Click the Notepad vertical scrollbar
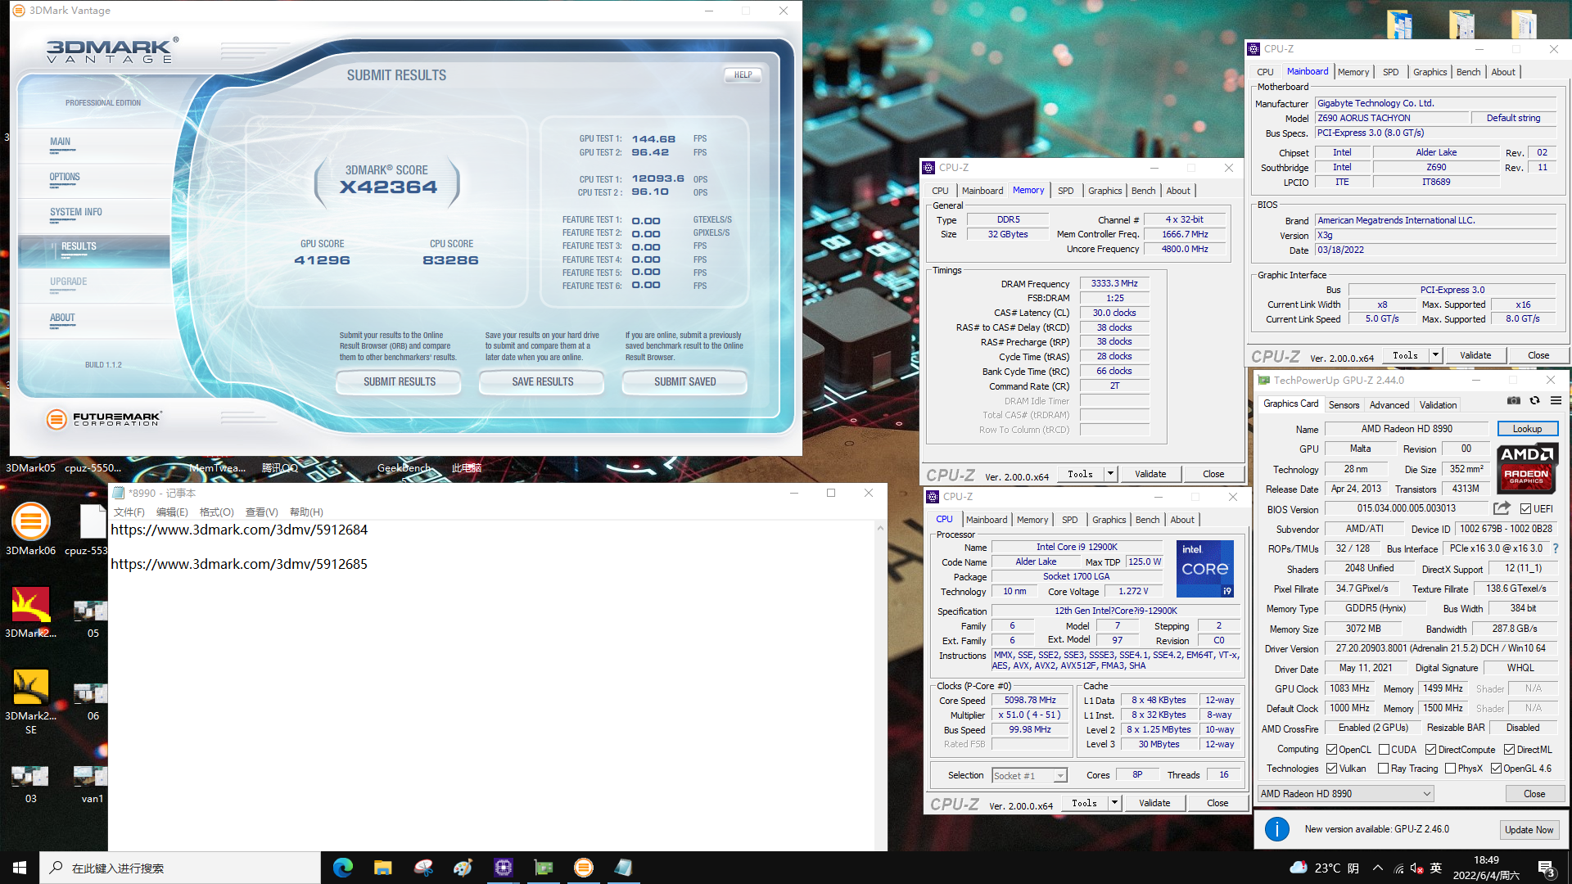 (881, 686)
